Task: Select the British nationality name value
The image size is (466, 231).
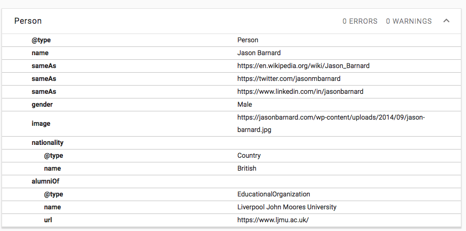Action: pyautogui.click(x=246, y=169)
